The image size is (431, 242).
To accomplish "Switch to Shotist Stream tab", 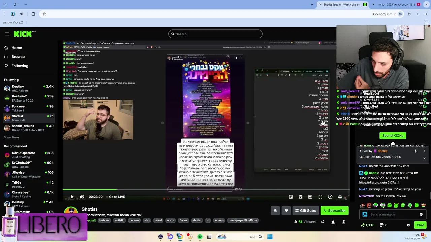I will tap(342, 4).
